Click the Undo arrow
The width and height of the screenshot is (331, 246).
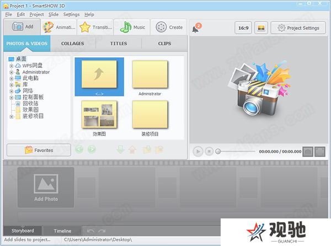pyautogui.click(x=90, y=231)
